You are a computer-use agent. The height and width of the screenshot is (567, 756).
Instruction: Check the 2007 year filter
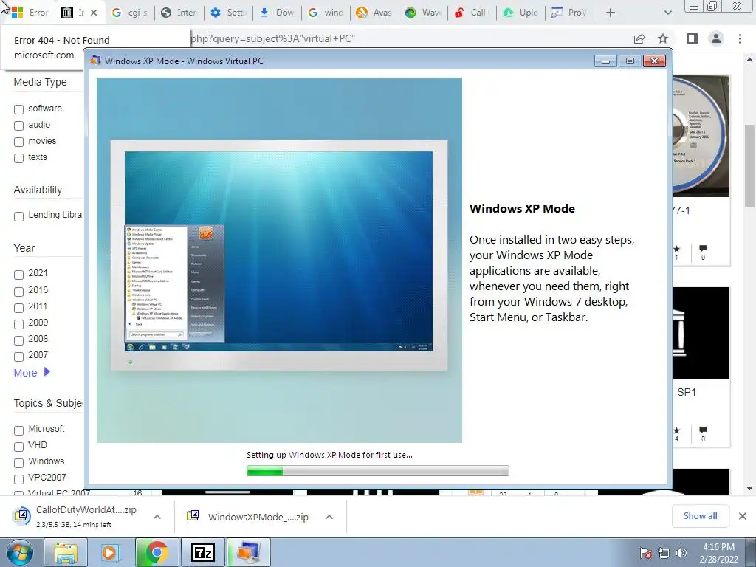point(18,357)
